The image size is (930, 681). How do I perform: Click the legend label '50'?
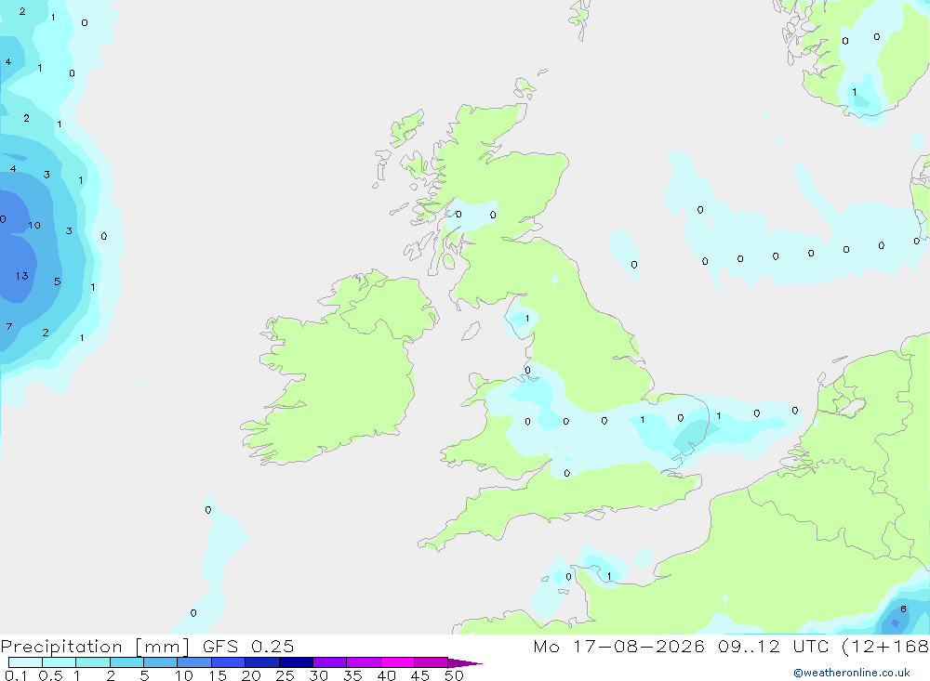(455, 675)
